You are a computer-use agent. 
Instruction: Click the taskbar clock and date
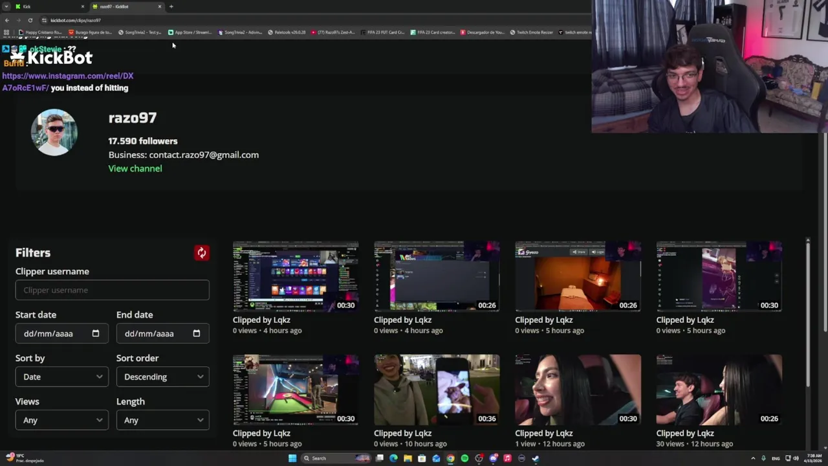point(814,458)
